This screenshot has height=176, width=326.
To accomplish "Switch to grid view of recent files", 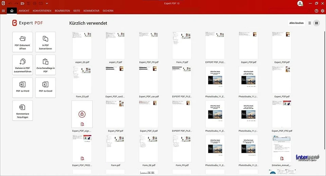I will (x=316, y=23).
